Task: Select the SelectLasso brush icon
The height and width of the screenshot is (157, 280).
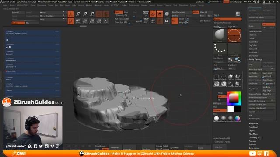Action: coord(224,77)
